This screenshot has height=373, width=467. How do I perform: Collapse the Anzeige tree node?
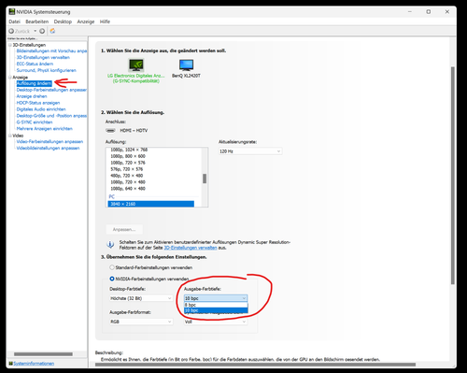pyautogui.click(x=10, y=77)
